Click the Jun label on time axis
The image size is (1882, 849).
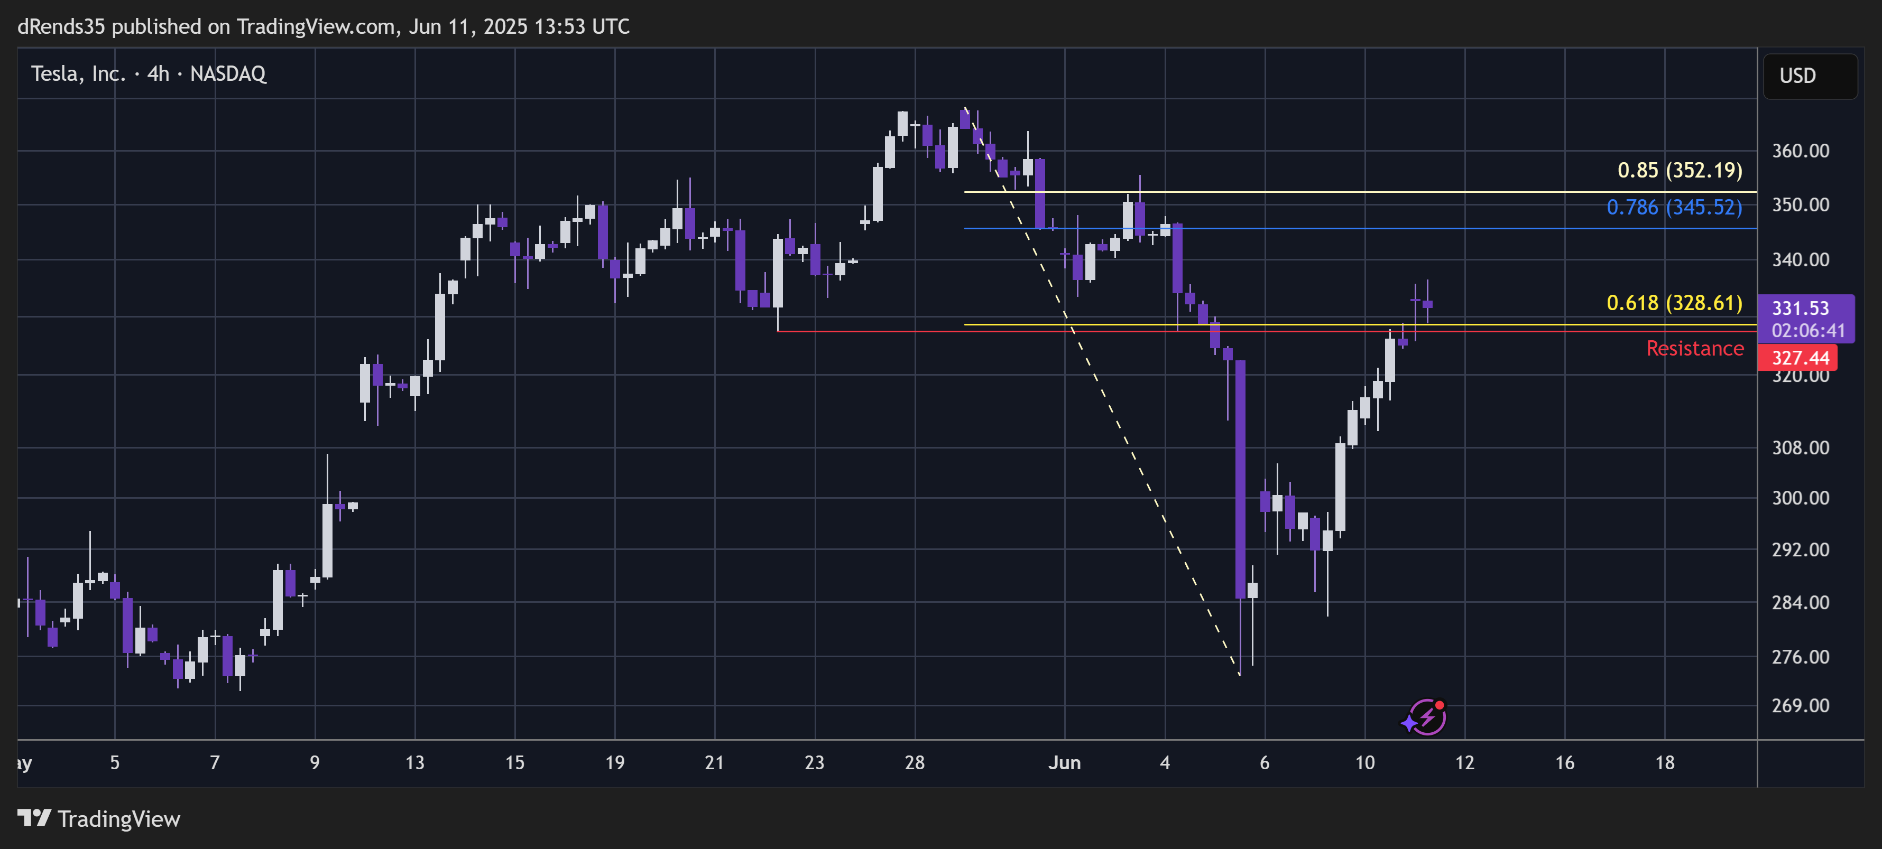coord(1065,763)
